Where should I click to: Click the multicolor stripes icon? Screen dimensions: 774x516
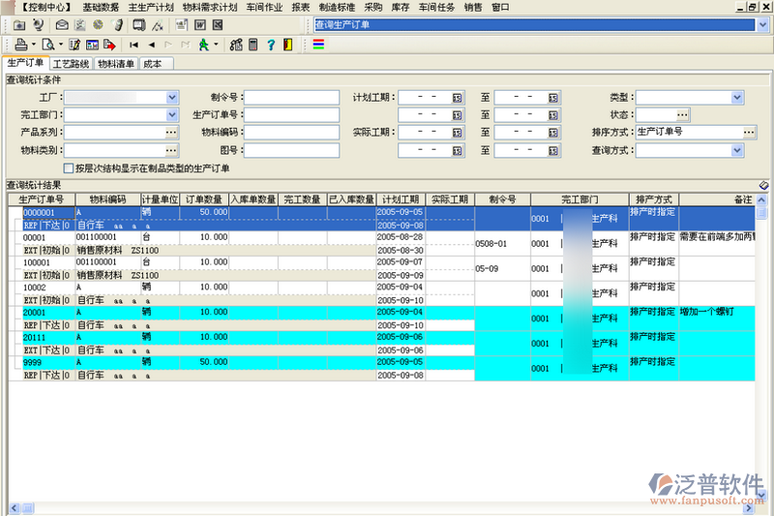(316, 45)
